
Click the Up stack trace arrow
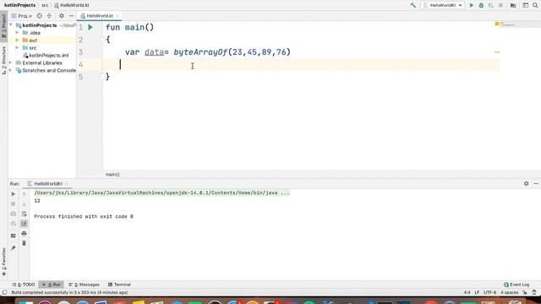tap(24, 194)
